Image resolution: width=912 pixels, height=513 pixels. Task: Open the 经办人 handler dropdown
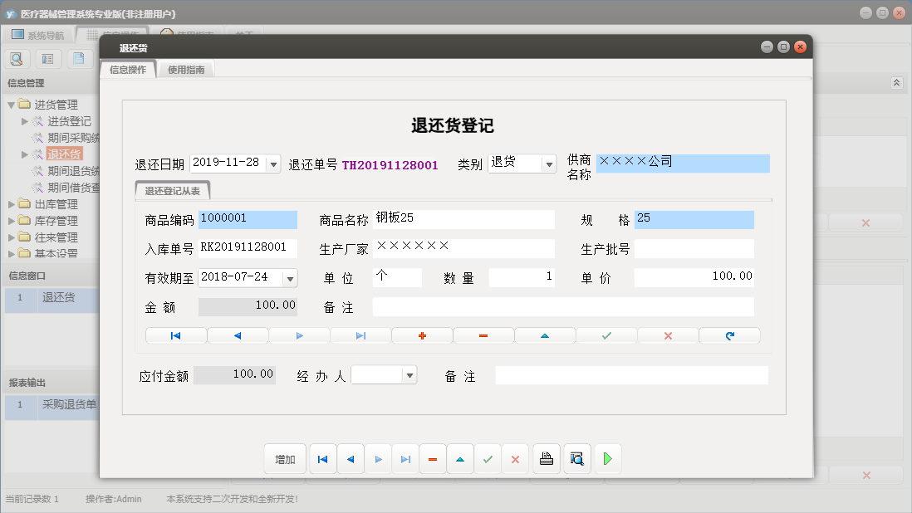tap(410, 374)
